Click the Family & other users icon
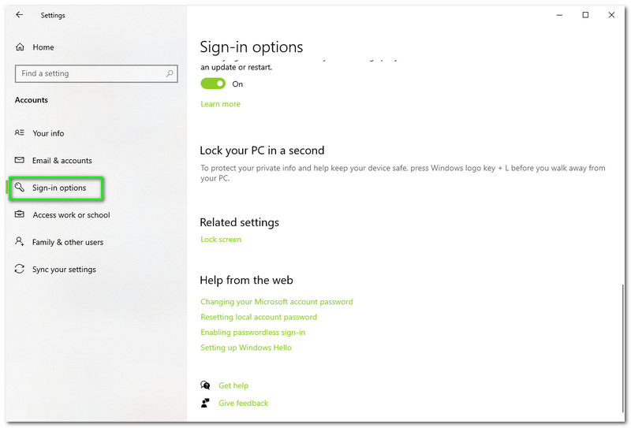Screen dimensions: 631x428 [x=20, y=242]
